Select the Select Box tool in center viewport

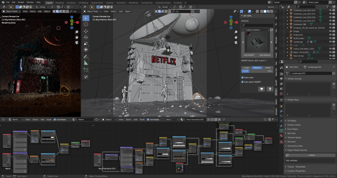click(x=86, y=18)
